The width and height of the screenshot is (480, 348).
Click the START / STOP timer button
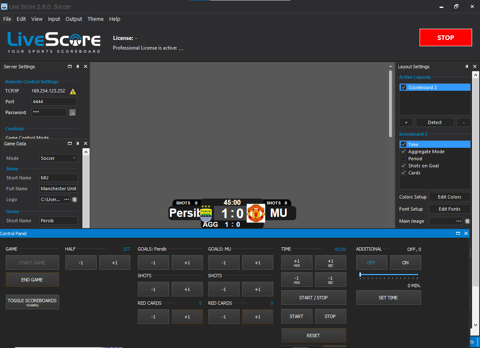tap(313, 298)
